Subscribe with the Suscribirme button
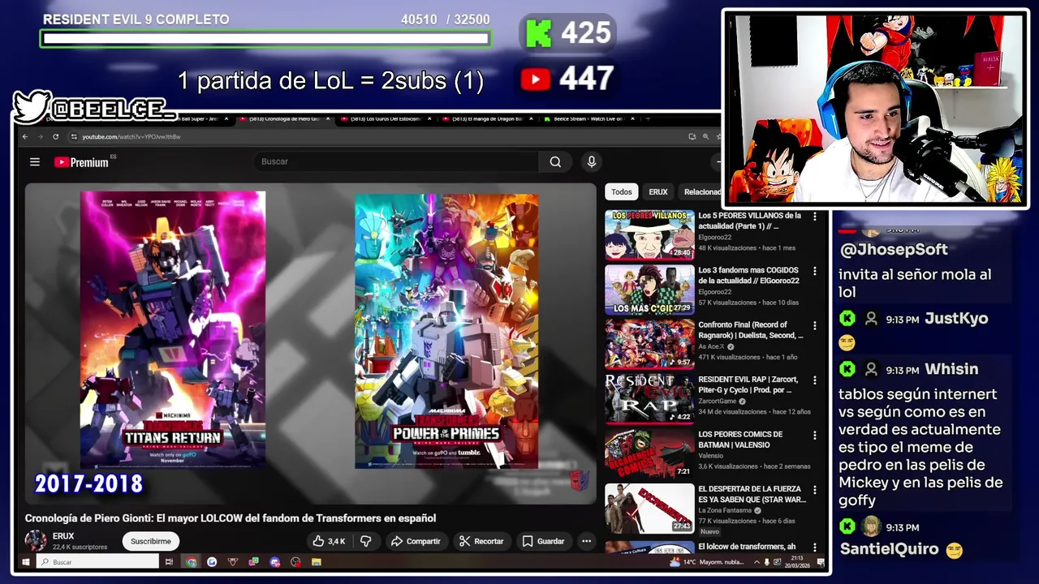The height and width of the screenshot is (584, 1039). (151, 541)
